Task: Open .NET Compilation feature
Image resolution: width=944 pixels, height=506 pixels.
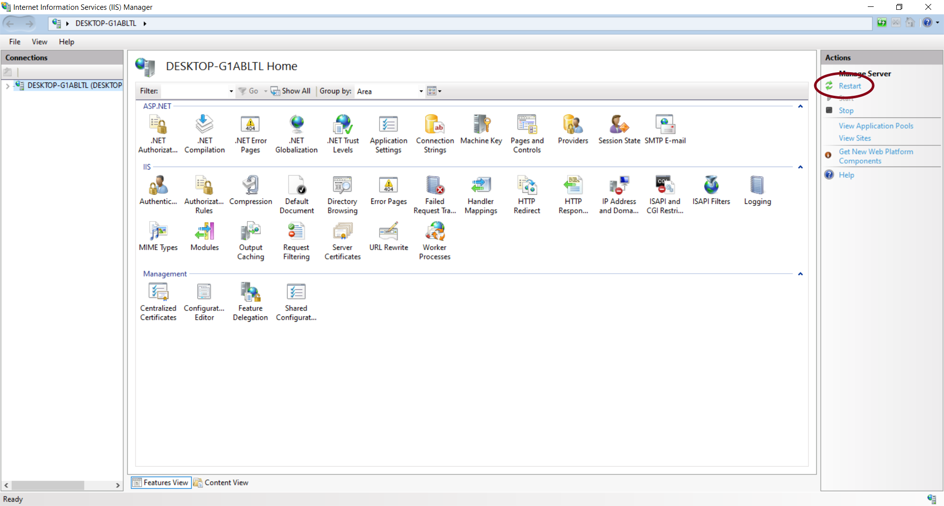Action: click(x=205, y=134)
